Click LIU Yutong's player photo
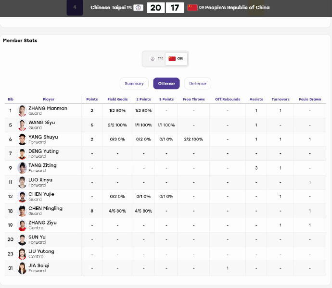Screen dimensions: 332x288 point(22,254)
